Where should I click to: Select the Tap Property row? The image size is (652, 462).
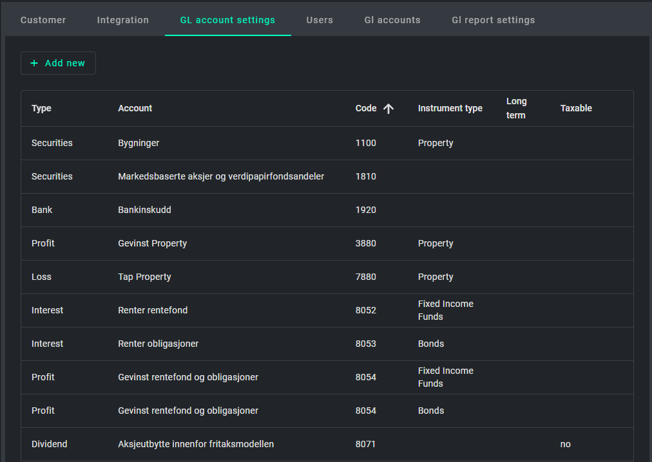144,277
